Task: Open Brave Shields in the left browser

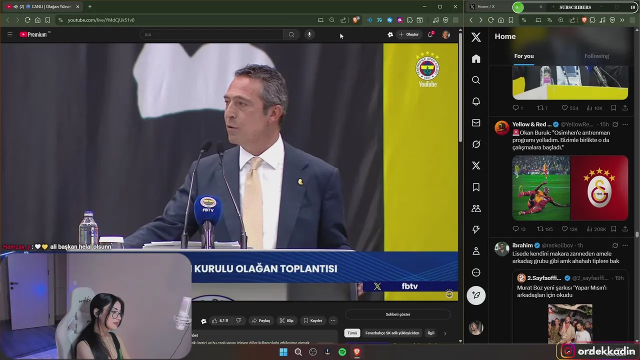Action: (x=355, y=20)
